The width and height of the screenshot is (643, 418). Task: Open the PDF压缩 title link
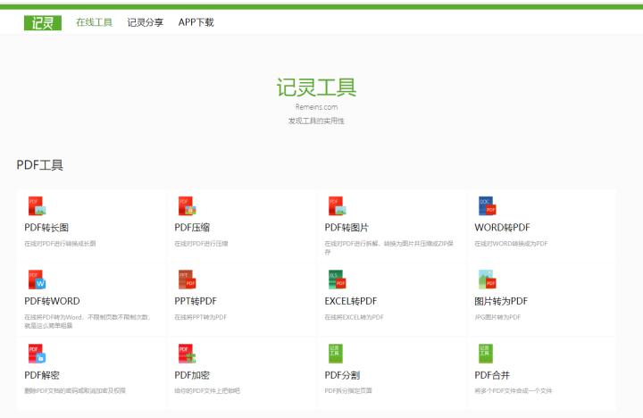point(192,228)
